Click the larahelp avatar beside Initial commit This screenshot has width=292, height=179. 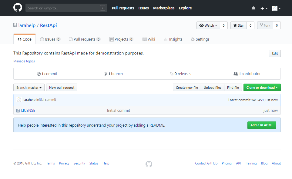(19, 100)
